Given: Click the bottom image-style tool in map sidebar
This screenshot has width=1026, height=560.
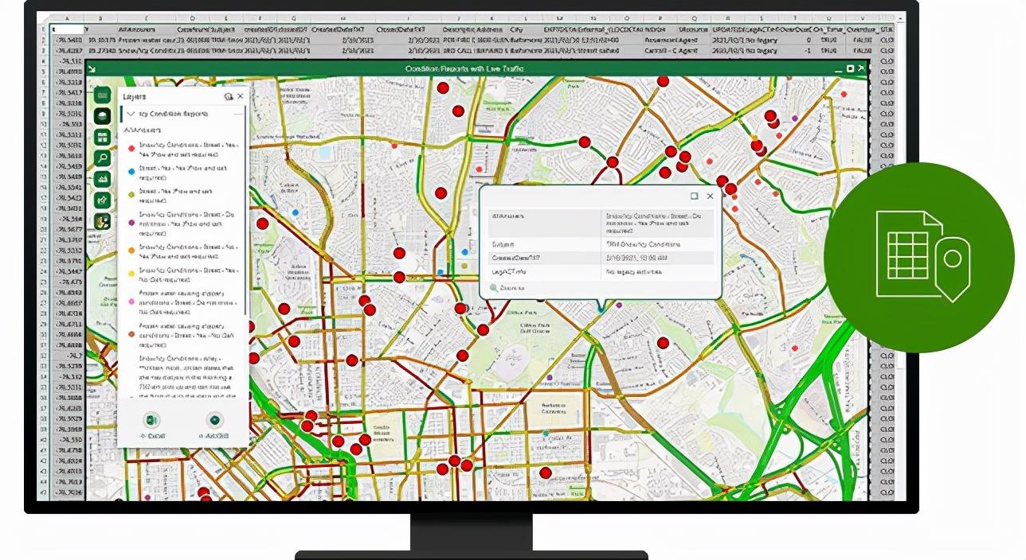Looking at the screenshot, I should tap(102, 222).
